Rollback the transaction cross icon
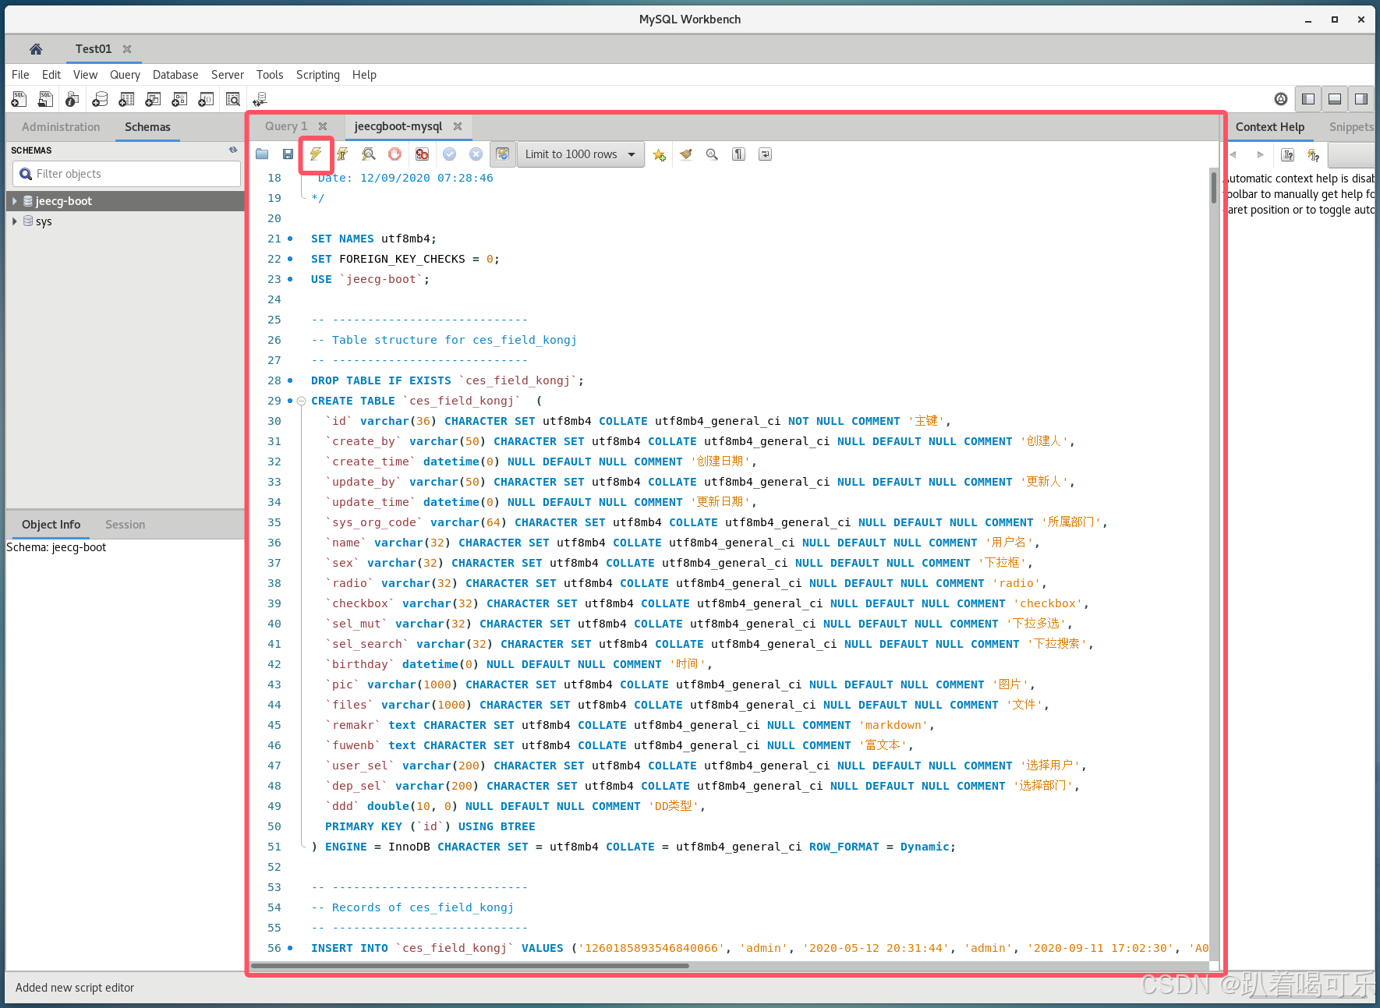 click(476, 154)
